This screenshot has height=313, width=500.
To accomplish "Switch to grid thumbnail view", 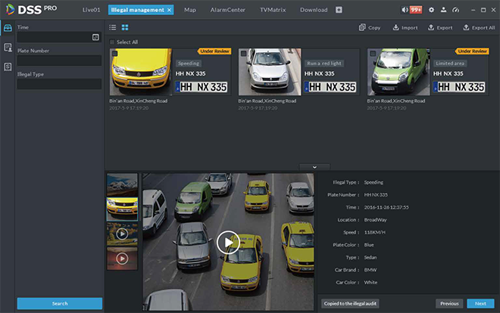I will point(124,28).
